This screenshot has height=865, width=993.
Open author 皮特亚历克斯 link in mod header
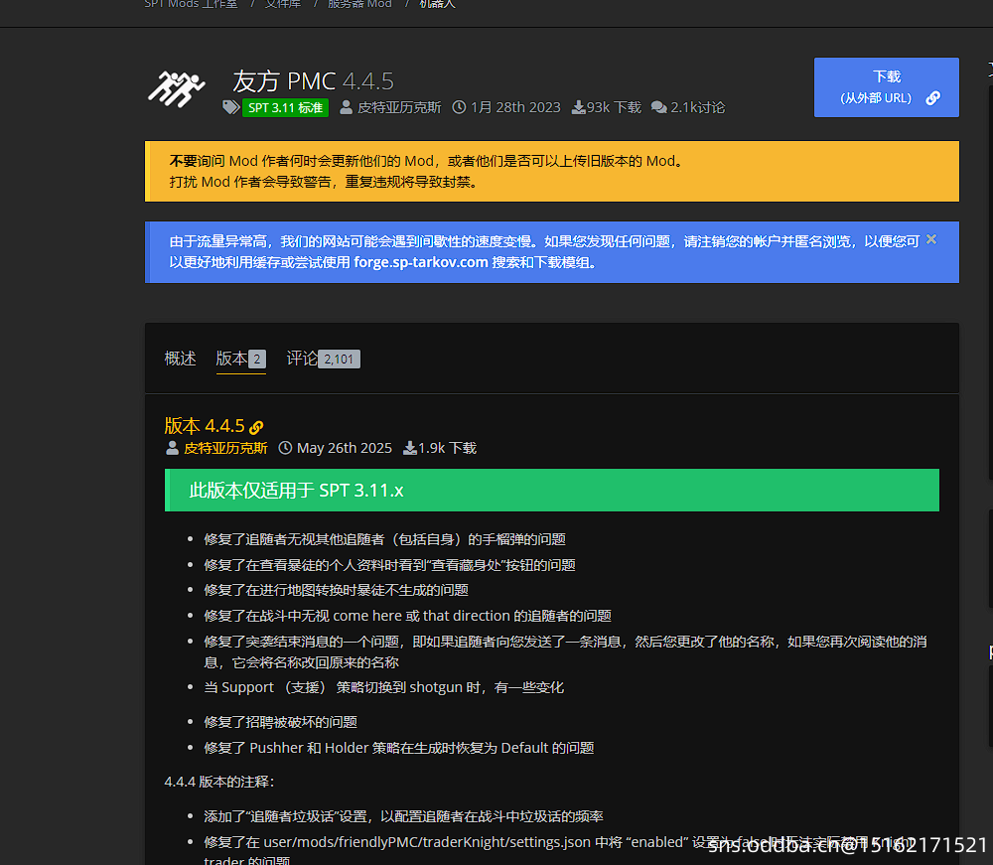pyautogui.click(x=399, y=107)
